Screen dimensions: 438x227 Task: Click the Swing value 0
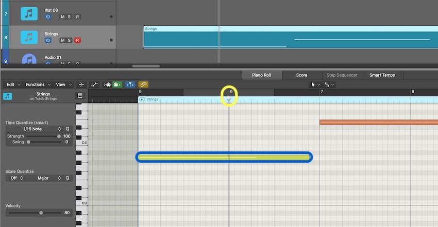[66, 142]
